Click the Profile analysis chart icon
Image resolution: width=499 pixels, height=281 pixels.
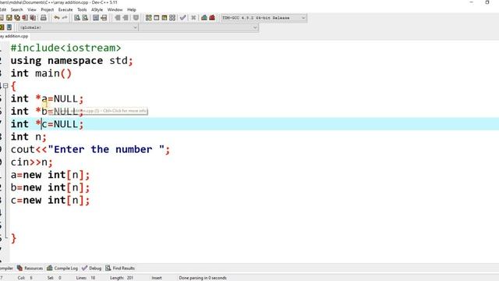(x=204, y=18)
